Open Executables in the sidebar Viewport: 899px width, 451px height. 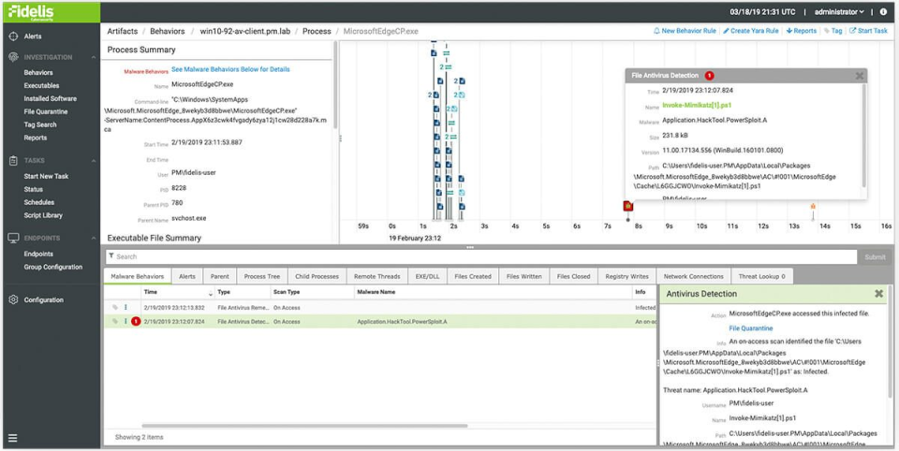(x=41, y=85)
